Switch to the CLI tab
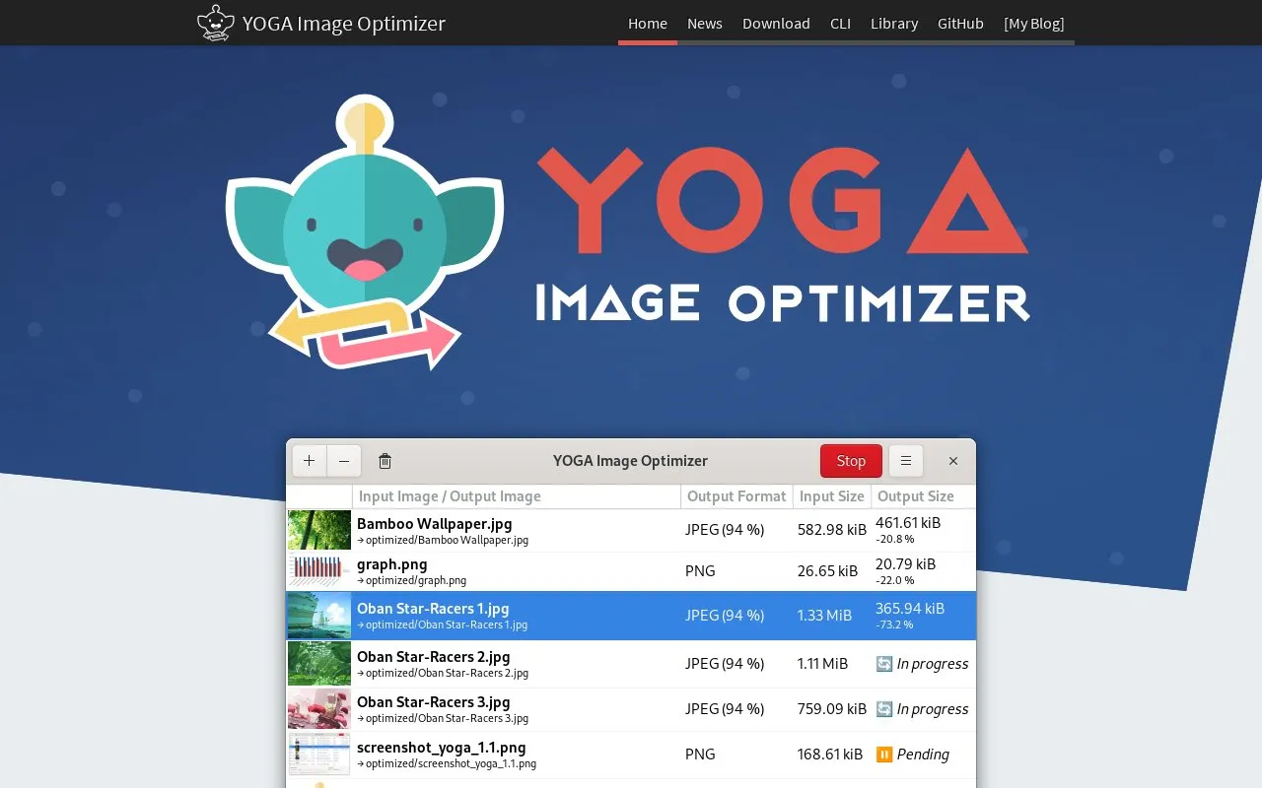Screen dimensions: 1262x788 click(x=840, y=23)
